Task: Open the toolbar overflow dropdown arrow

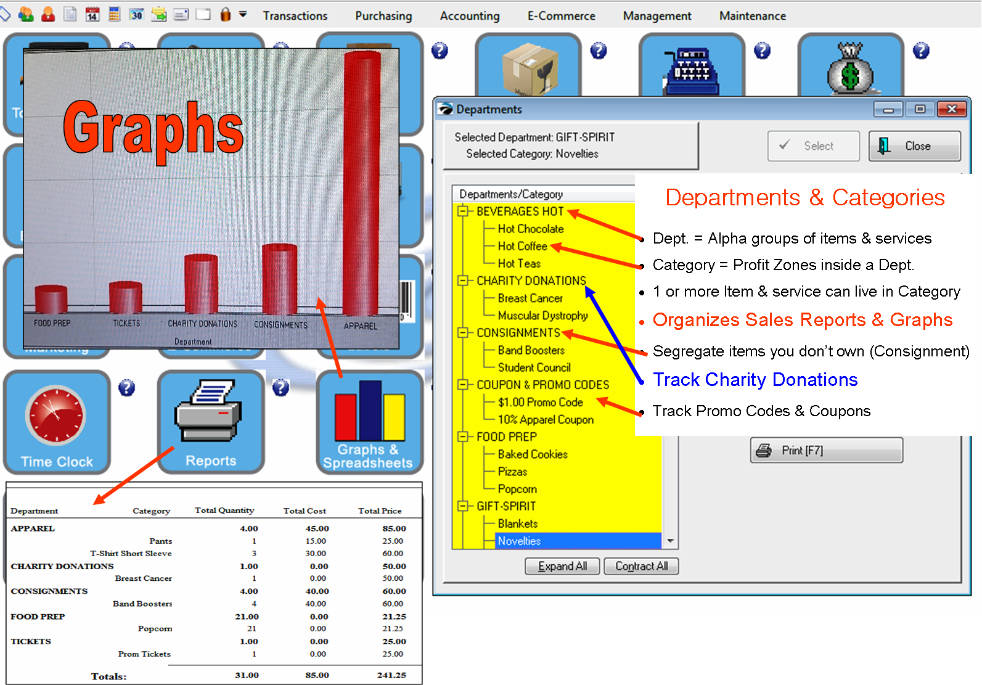Action: 243,14
